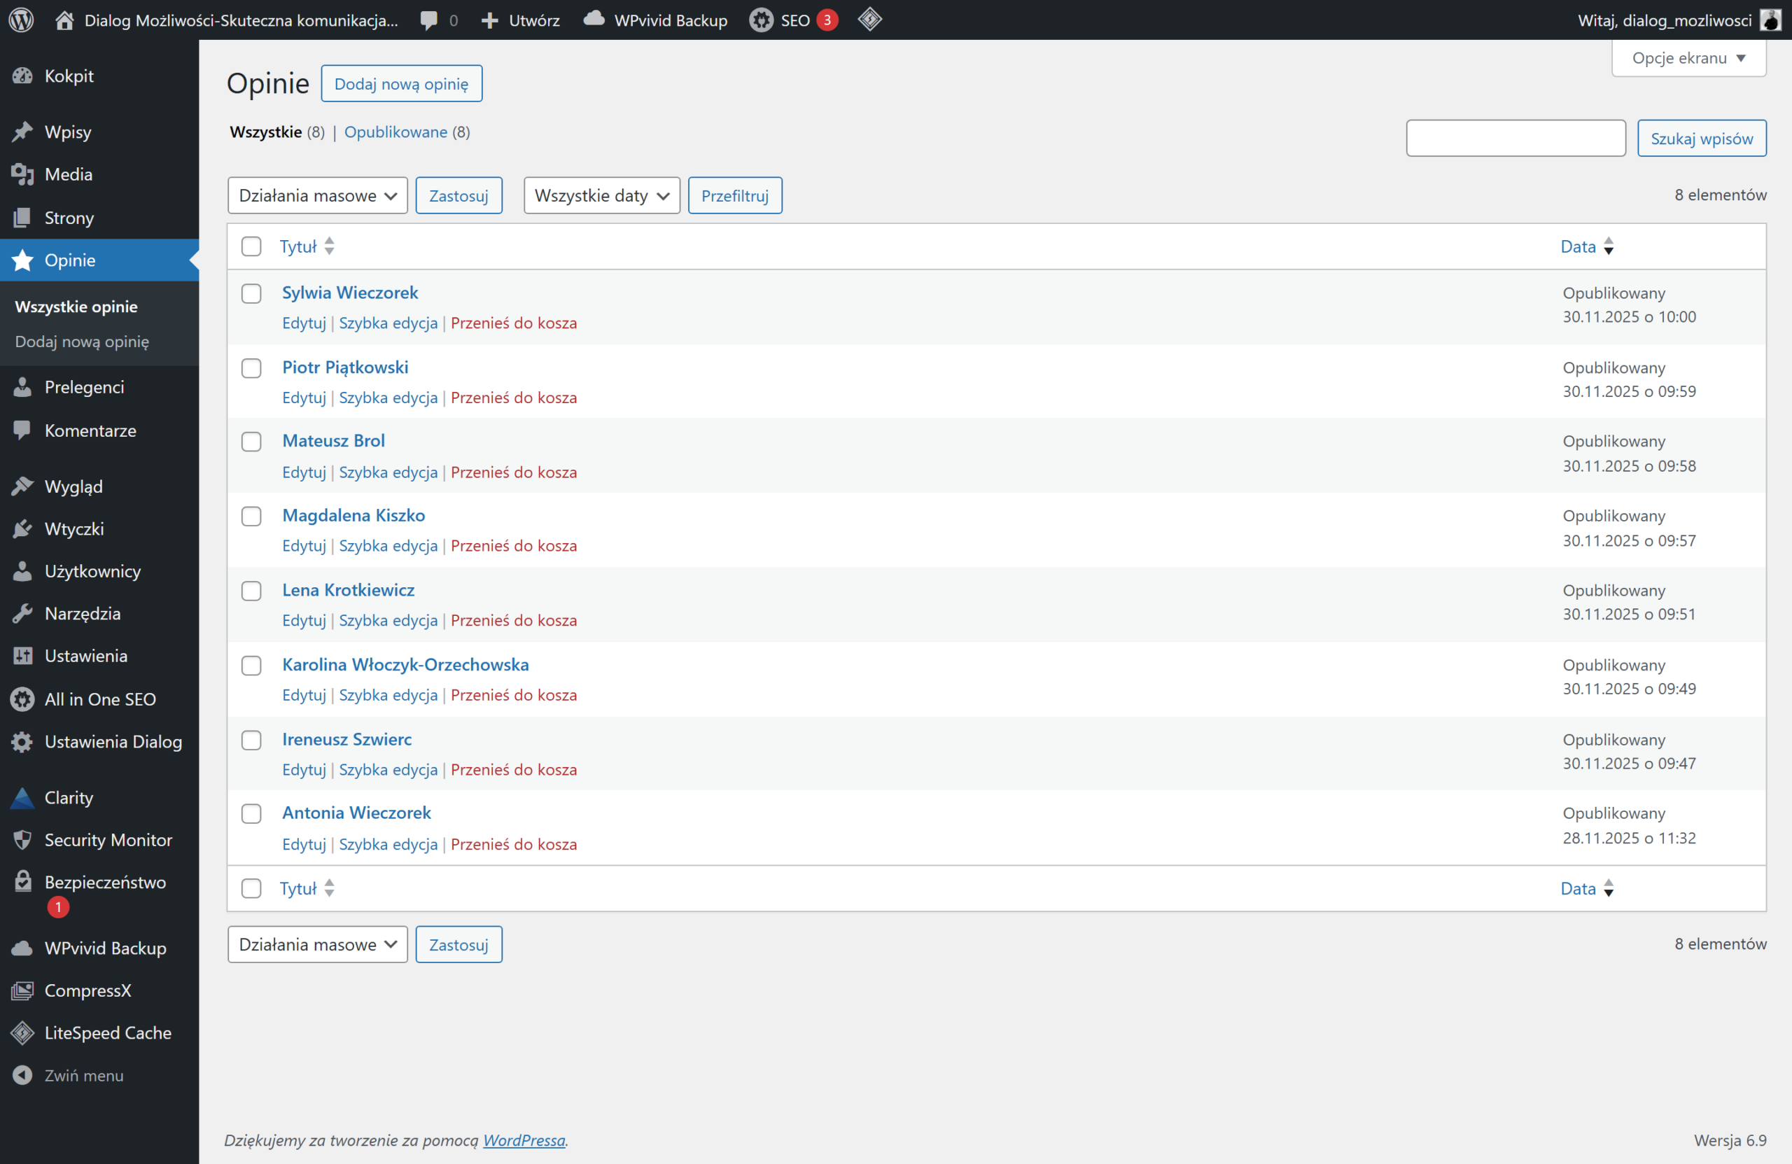This screenshot has height=1164, width=1792.
Task: Switch to the Opublikowane filter tab
Action: click(395, 132)
